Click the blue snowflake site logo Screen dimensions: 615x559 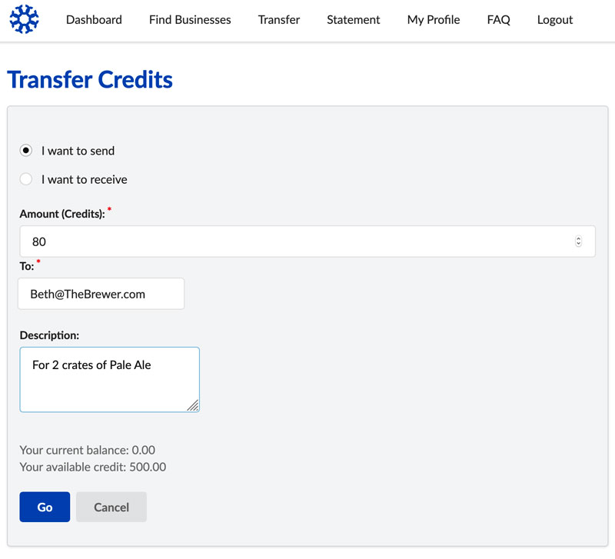(x=24, y=19)
